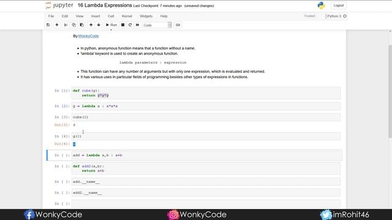Click the Python logo icon
Viewport: 392px width, 220px height.
click(321, 5)
